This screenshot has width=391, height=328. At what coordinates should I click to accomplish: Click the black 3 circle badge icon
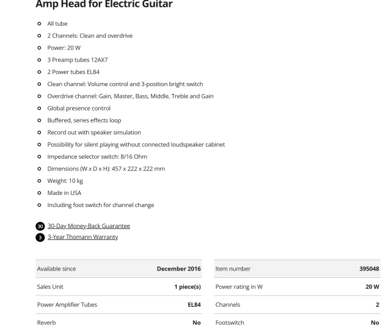[40, 238]
